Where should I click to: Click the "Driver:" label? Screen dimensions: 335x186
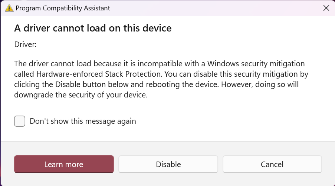click(25, 44)
